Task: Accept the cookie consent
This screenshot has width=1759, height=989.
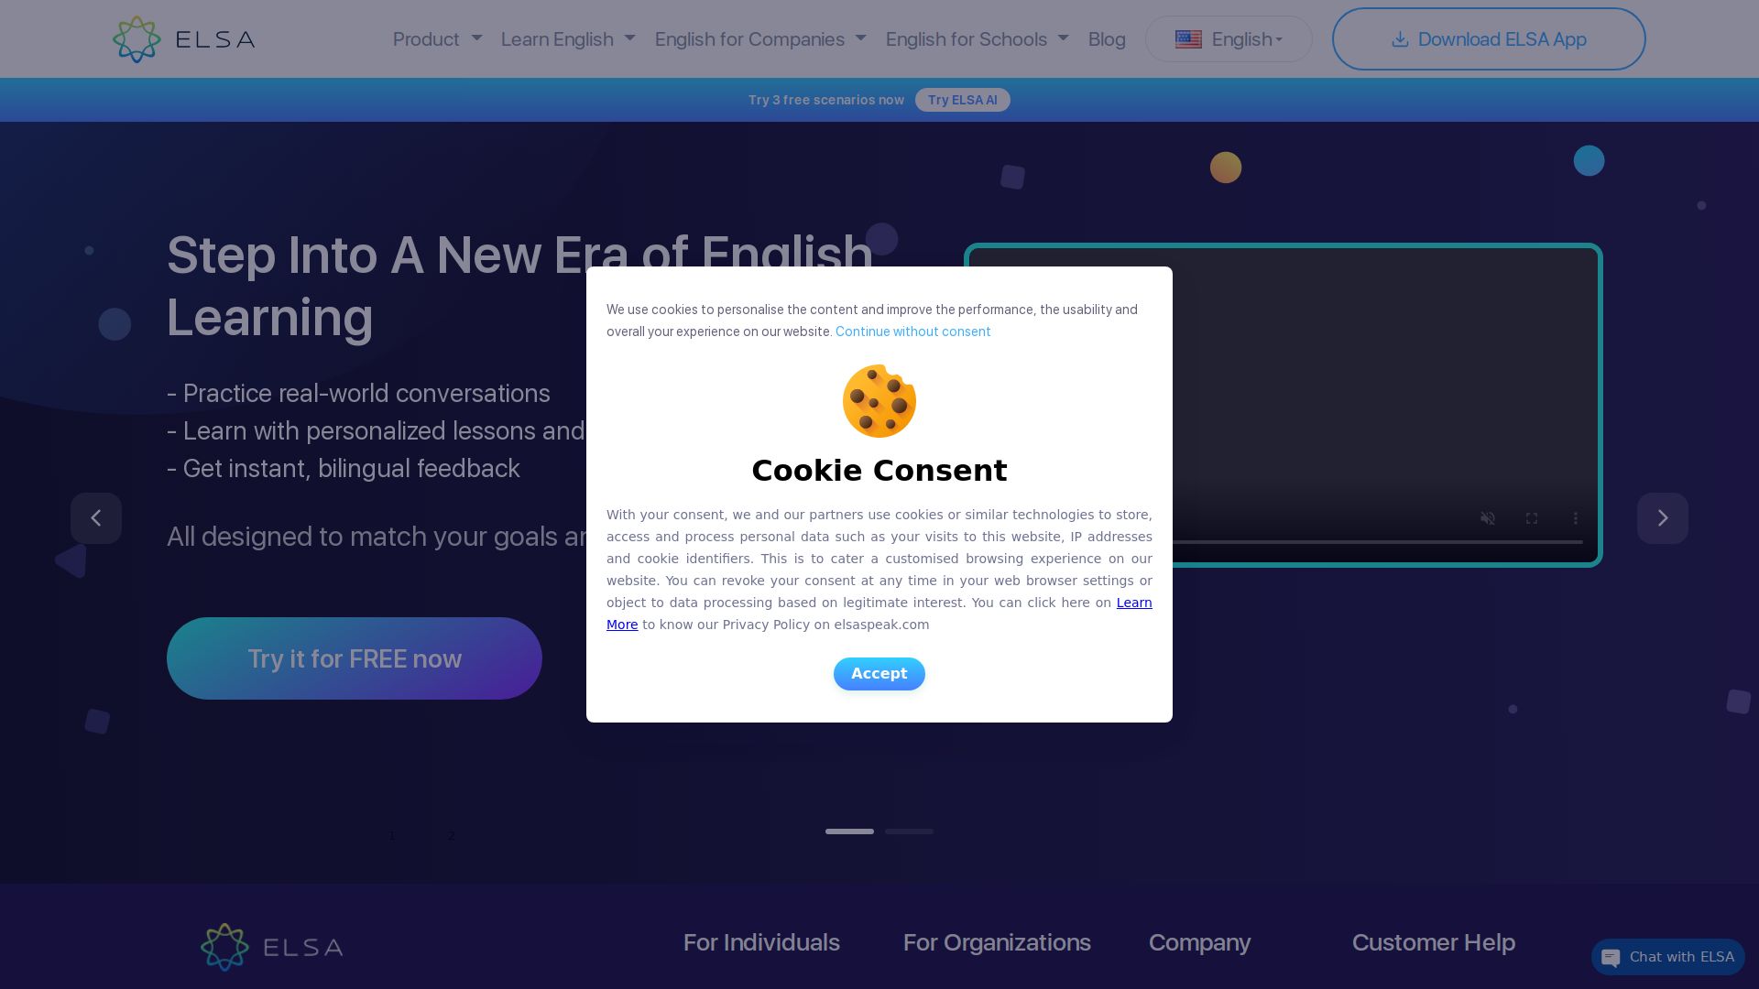Action: (879, 674)
